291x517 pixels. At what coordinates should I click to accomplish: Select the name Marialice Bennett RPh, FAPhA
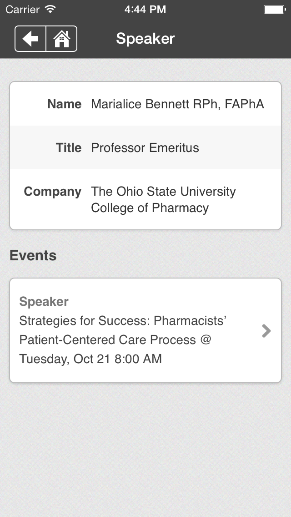(x=177, y=104)
